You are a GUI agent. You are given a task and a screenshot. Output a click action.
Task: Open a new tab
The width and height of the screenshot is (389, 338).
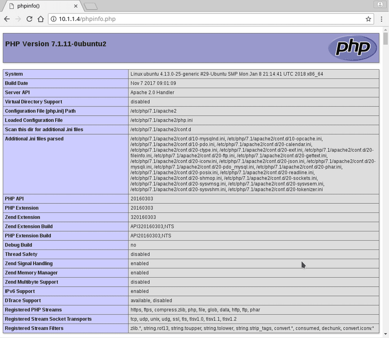(91, 6)
